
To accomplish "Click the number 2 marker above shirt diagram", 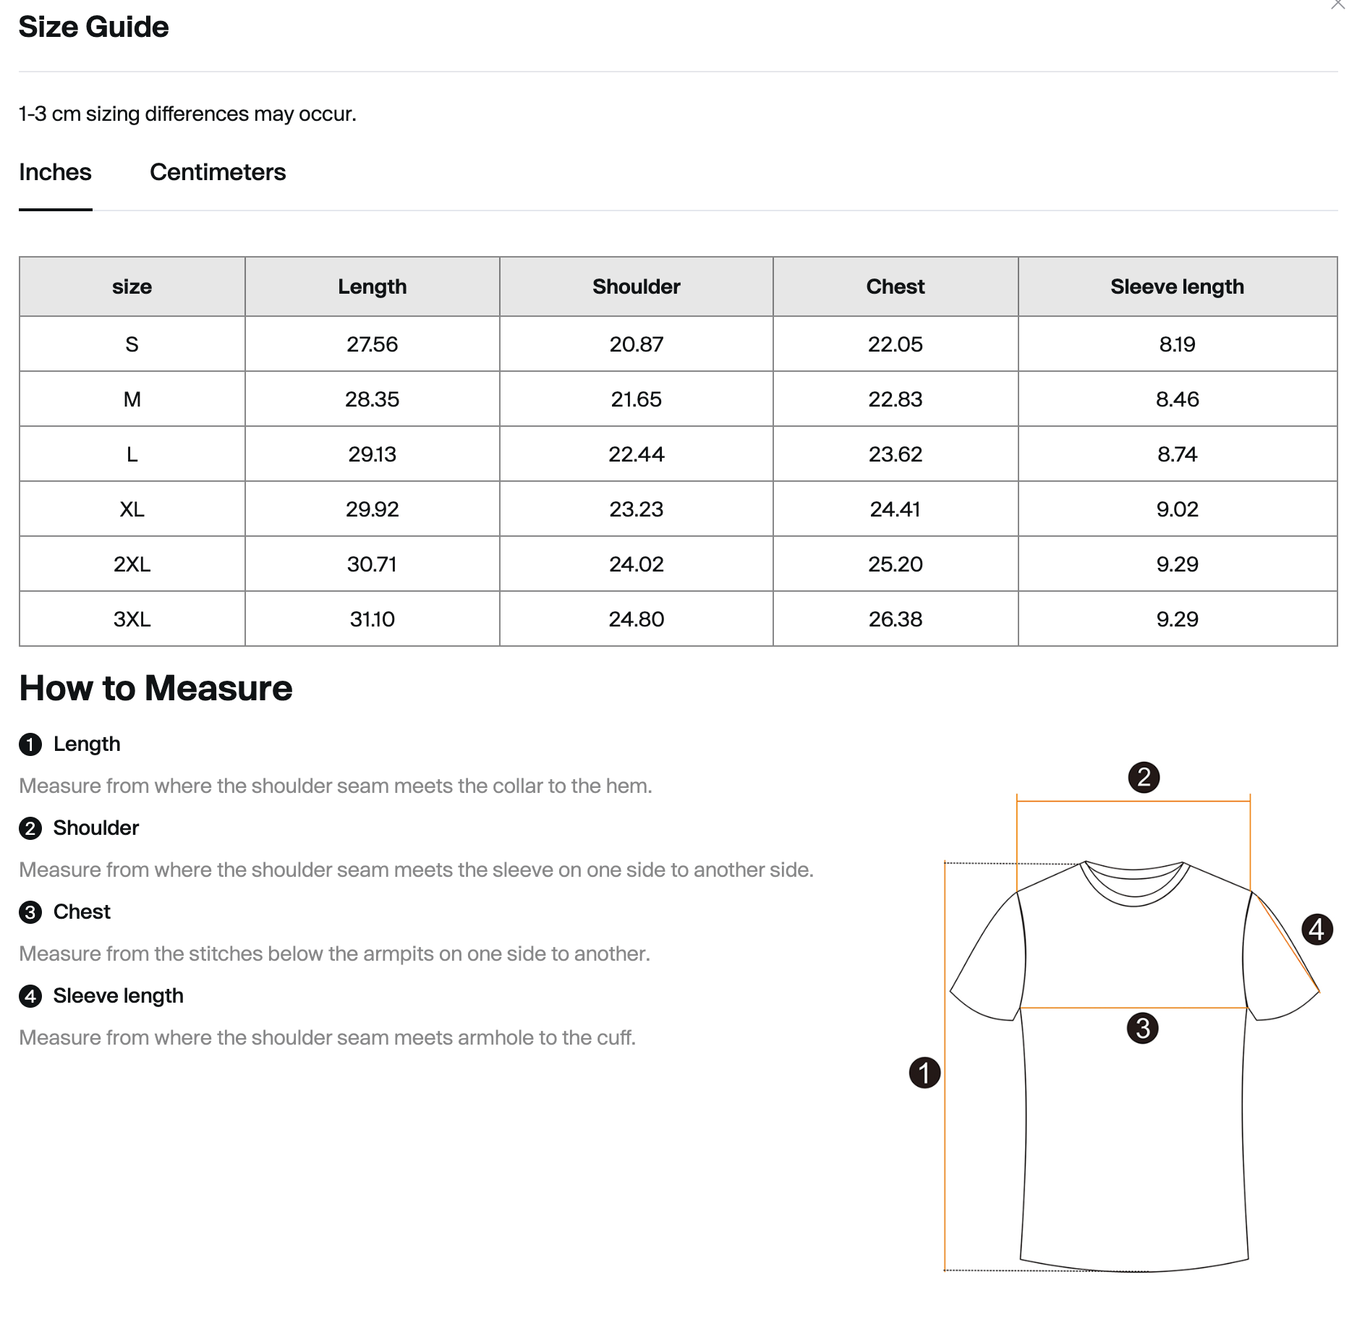I will pyautogui.click(x=1144, y=777).
